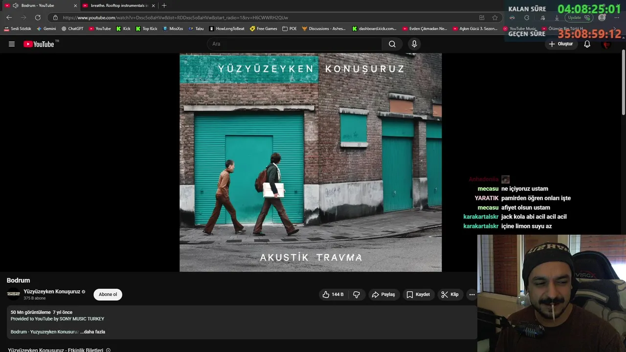
Task: Open ChatGPT bookmark
Action: 72,29
